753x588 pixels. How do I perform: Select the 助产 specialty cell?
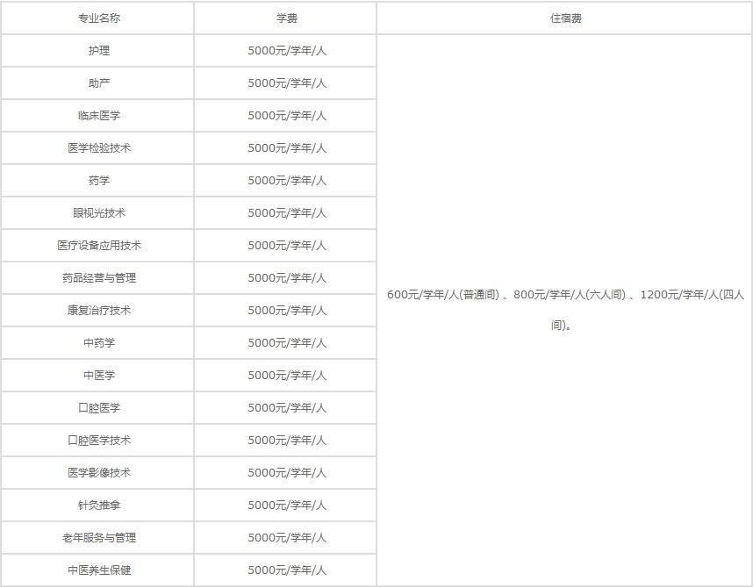97,82
